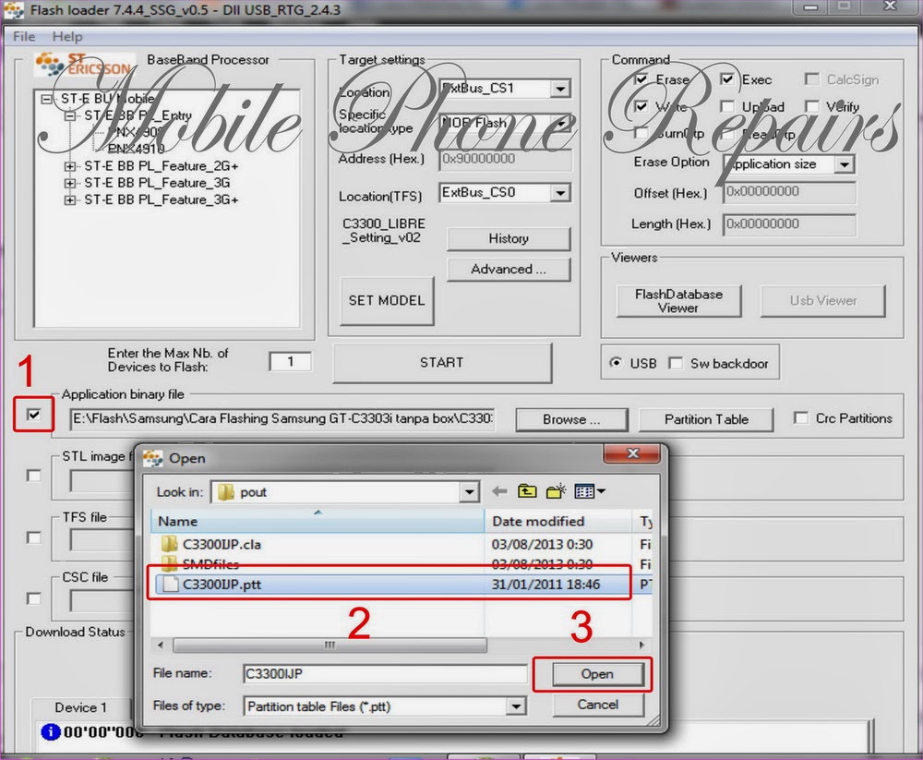Select the C3300IJP.cla folder icon
This screenshot has height=760, width=923.
point(170,544)
